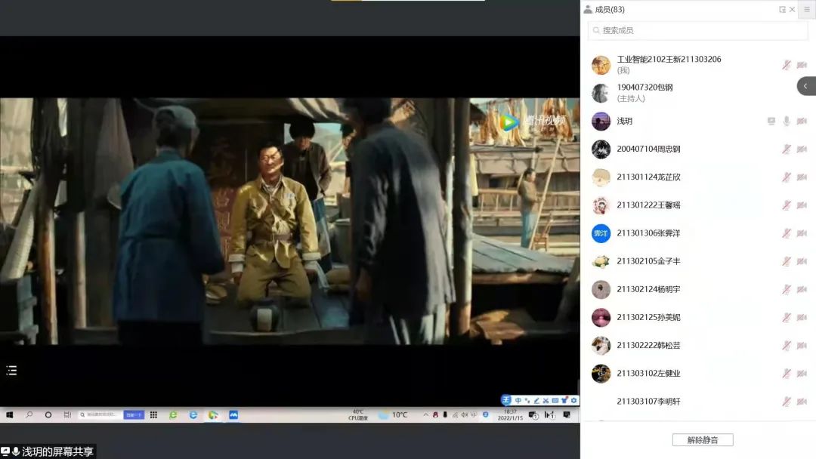Image resolution: width=816 pixels, height=459 pixels.
Task: Click the muted mic icon for 211302222韩松芸
Action: tap(787, 346)
